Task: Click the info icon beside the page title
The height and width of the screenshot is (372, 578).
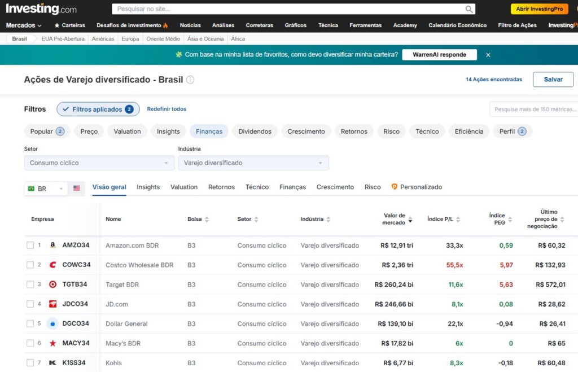Action: click(190, 80)
